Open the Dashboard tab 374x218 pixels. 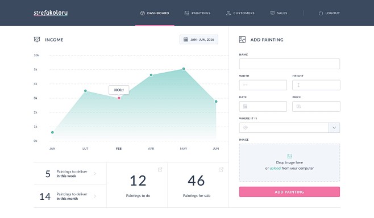(x=155, y=13)
